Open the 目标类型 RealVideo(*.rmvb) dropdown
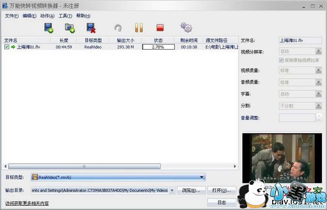Screen dimensions: 327x210 click(118, 177)
